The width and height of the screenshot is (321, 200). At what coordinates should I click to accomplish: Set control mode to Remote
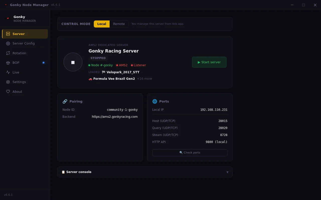click(x=119, y=24)
